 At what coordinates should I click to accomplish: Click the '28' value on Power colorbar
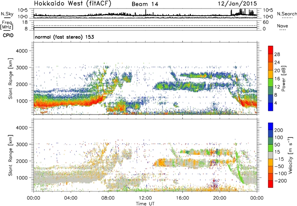point(277,54)
